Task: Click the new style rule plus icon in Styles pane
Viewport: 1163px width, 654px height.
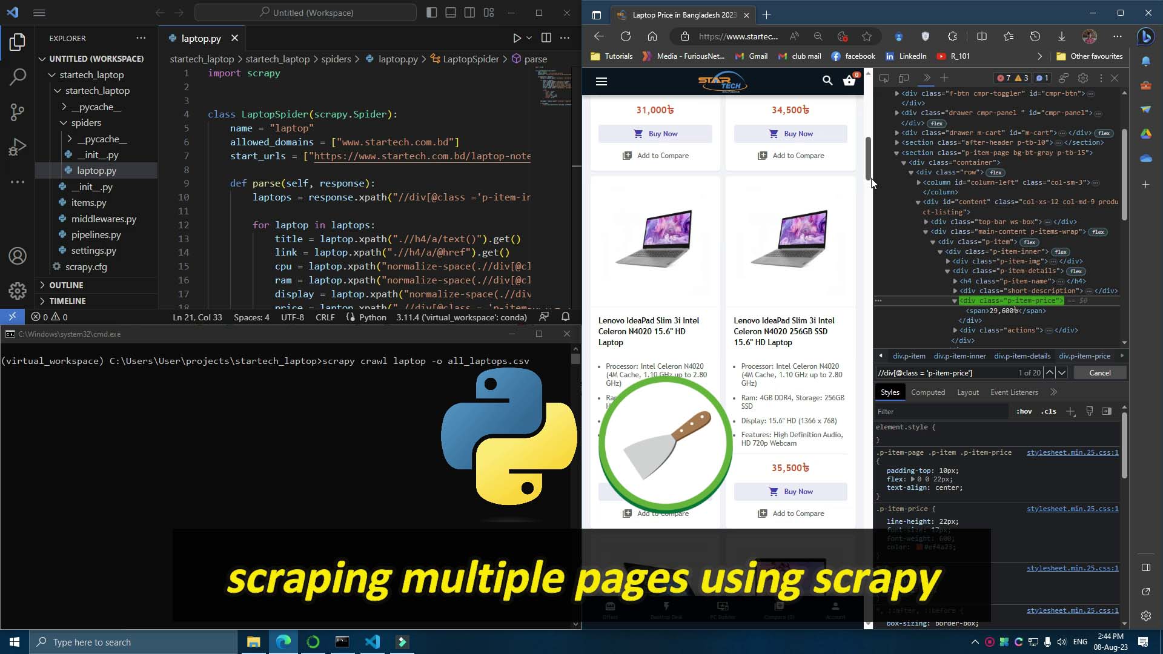Action: pos(1070,411)
